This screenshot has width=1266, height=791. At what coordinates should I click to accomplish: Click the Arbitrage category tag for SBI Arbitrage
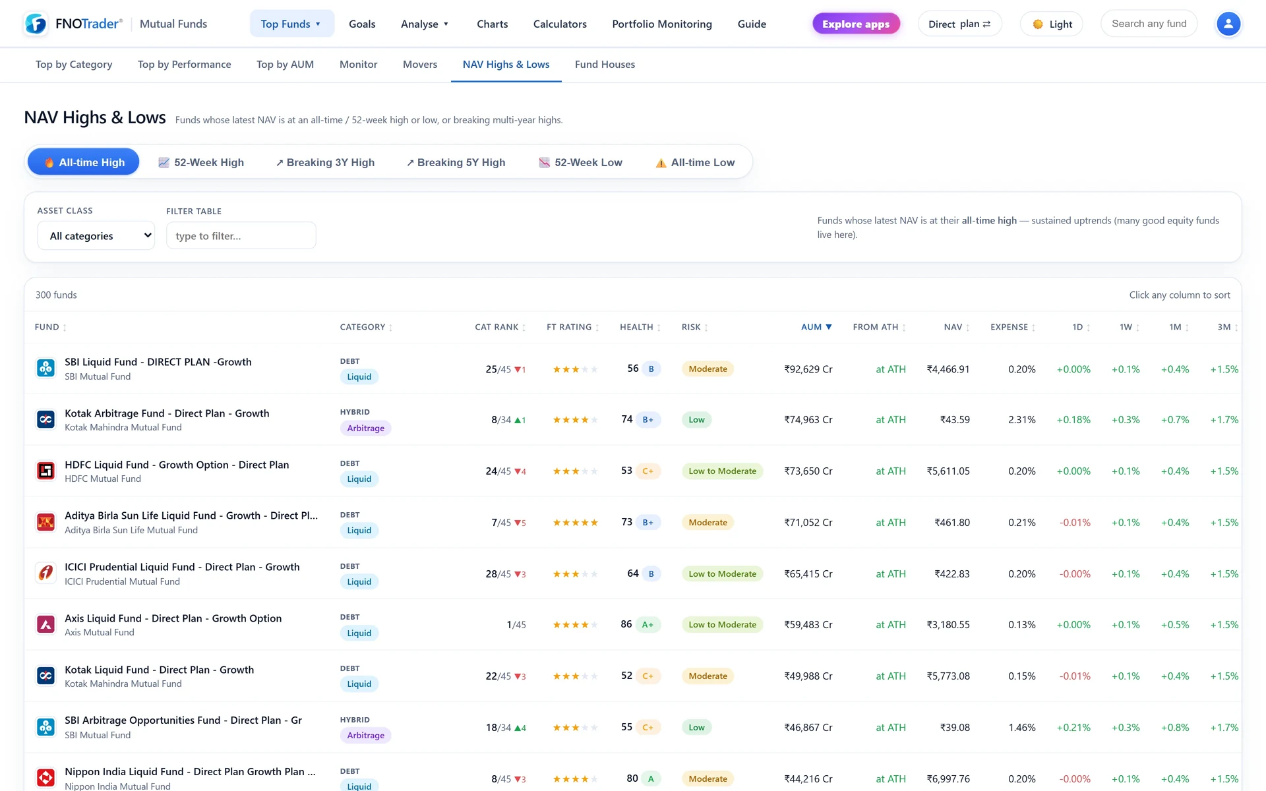(x=365, y=735)
